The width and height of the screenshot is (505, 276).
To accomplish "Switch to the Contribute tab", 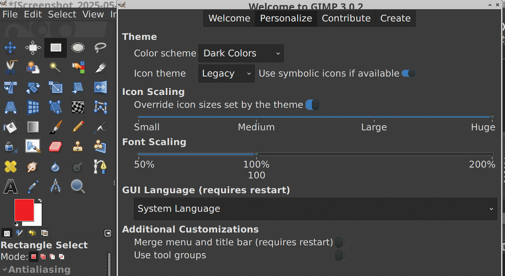I will pyautogui.click(x=346, y=18).
